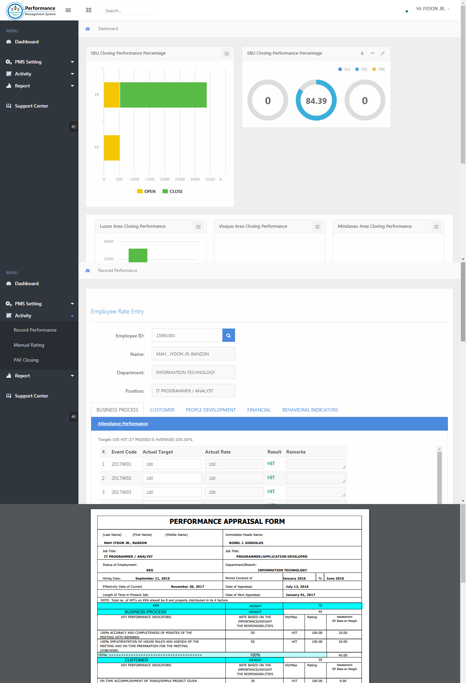This screenshot has width=466, height=683.
Task: Open Visayas Area Closing Performance chart menu
Action: click(x=317, y=227)
